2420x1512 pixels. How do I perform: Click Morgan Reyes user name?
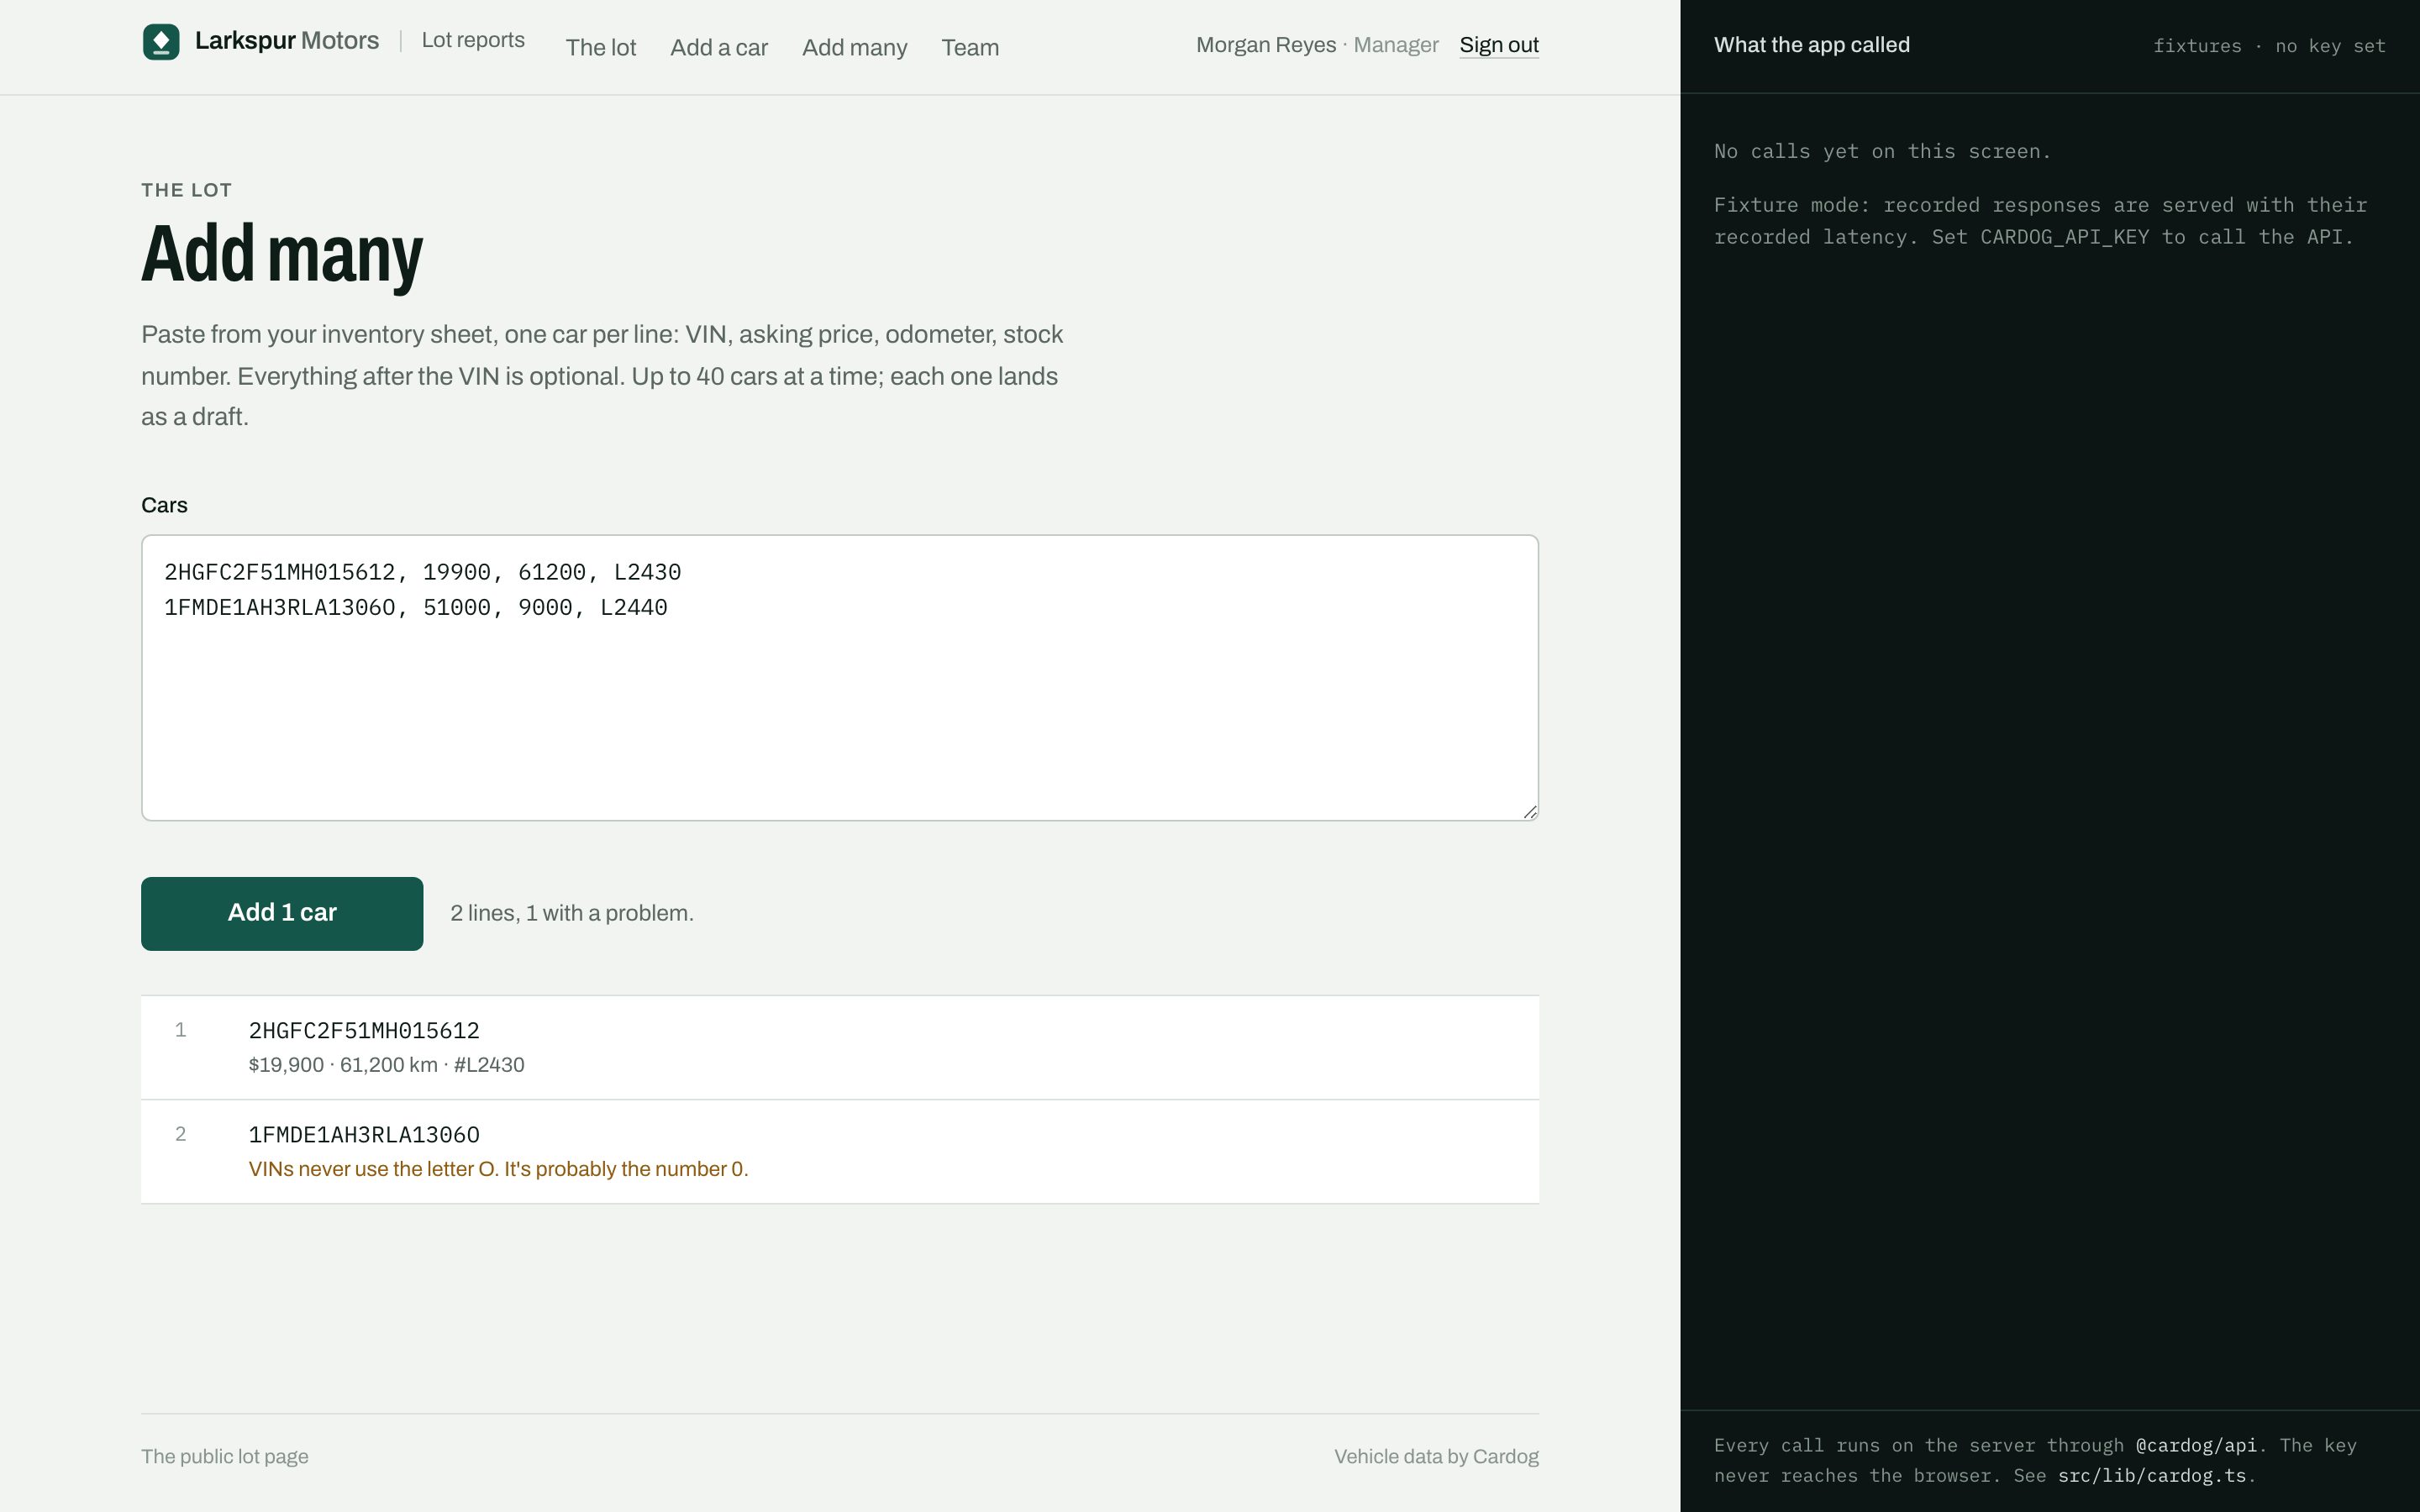point(1266,45)
